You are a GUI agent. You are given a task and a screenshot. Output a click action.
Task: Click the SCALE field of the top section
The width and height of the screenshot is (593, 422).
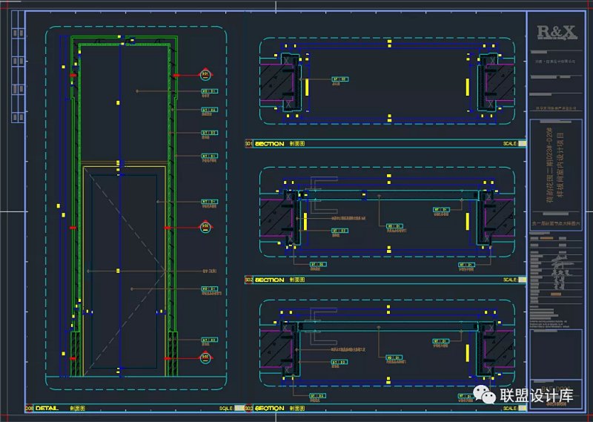(510, 144)
